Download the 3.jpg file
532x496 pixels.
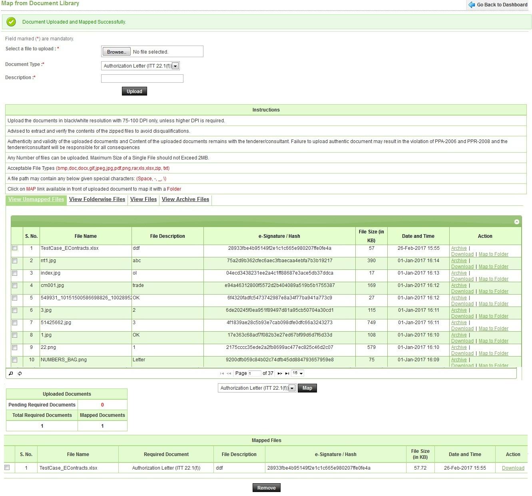[462, 316]
